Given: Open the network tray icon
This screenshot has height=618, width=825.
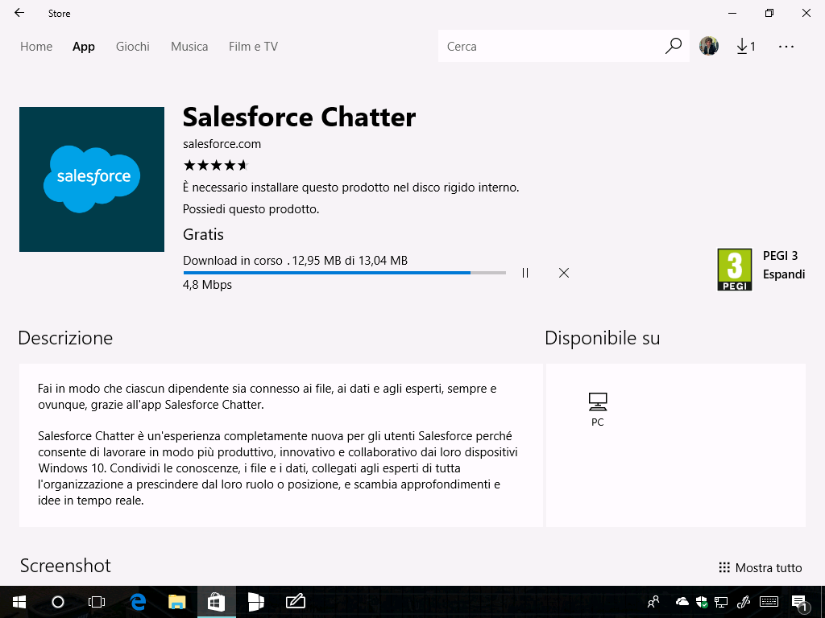Looking at the screenshot, I should [721, 602].
